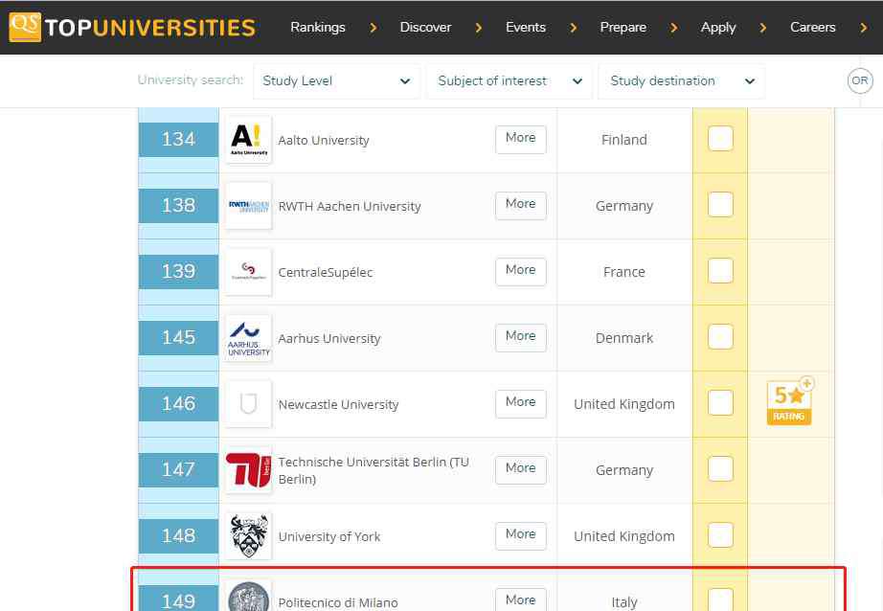This screenshot has width=883, height=611.
Task: Select the rank 145 cell
Action: [x=178, y=338]
